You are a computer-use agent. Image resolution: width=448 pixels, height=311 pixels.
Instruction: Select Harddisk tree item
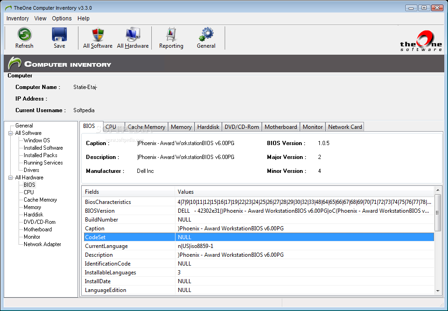point(33,215)
